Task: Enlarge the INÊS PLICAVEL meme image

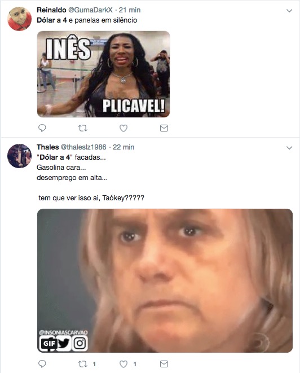Action: [x=103, y=74]
